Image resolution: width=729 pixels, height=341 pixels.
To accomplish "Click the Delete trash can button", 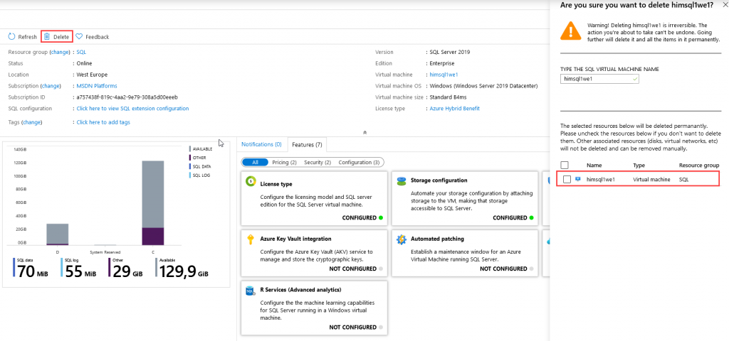I will [x=57, y=37].
